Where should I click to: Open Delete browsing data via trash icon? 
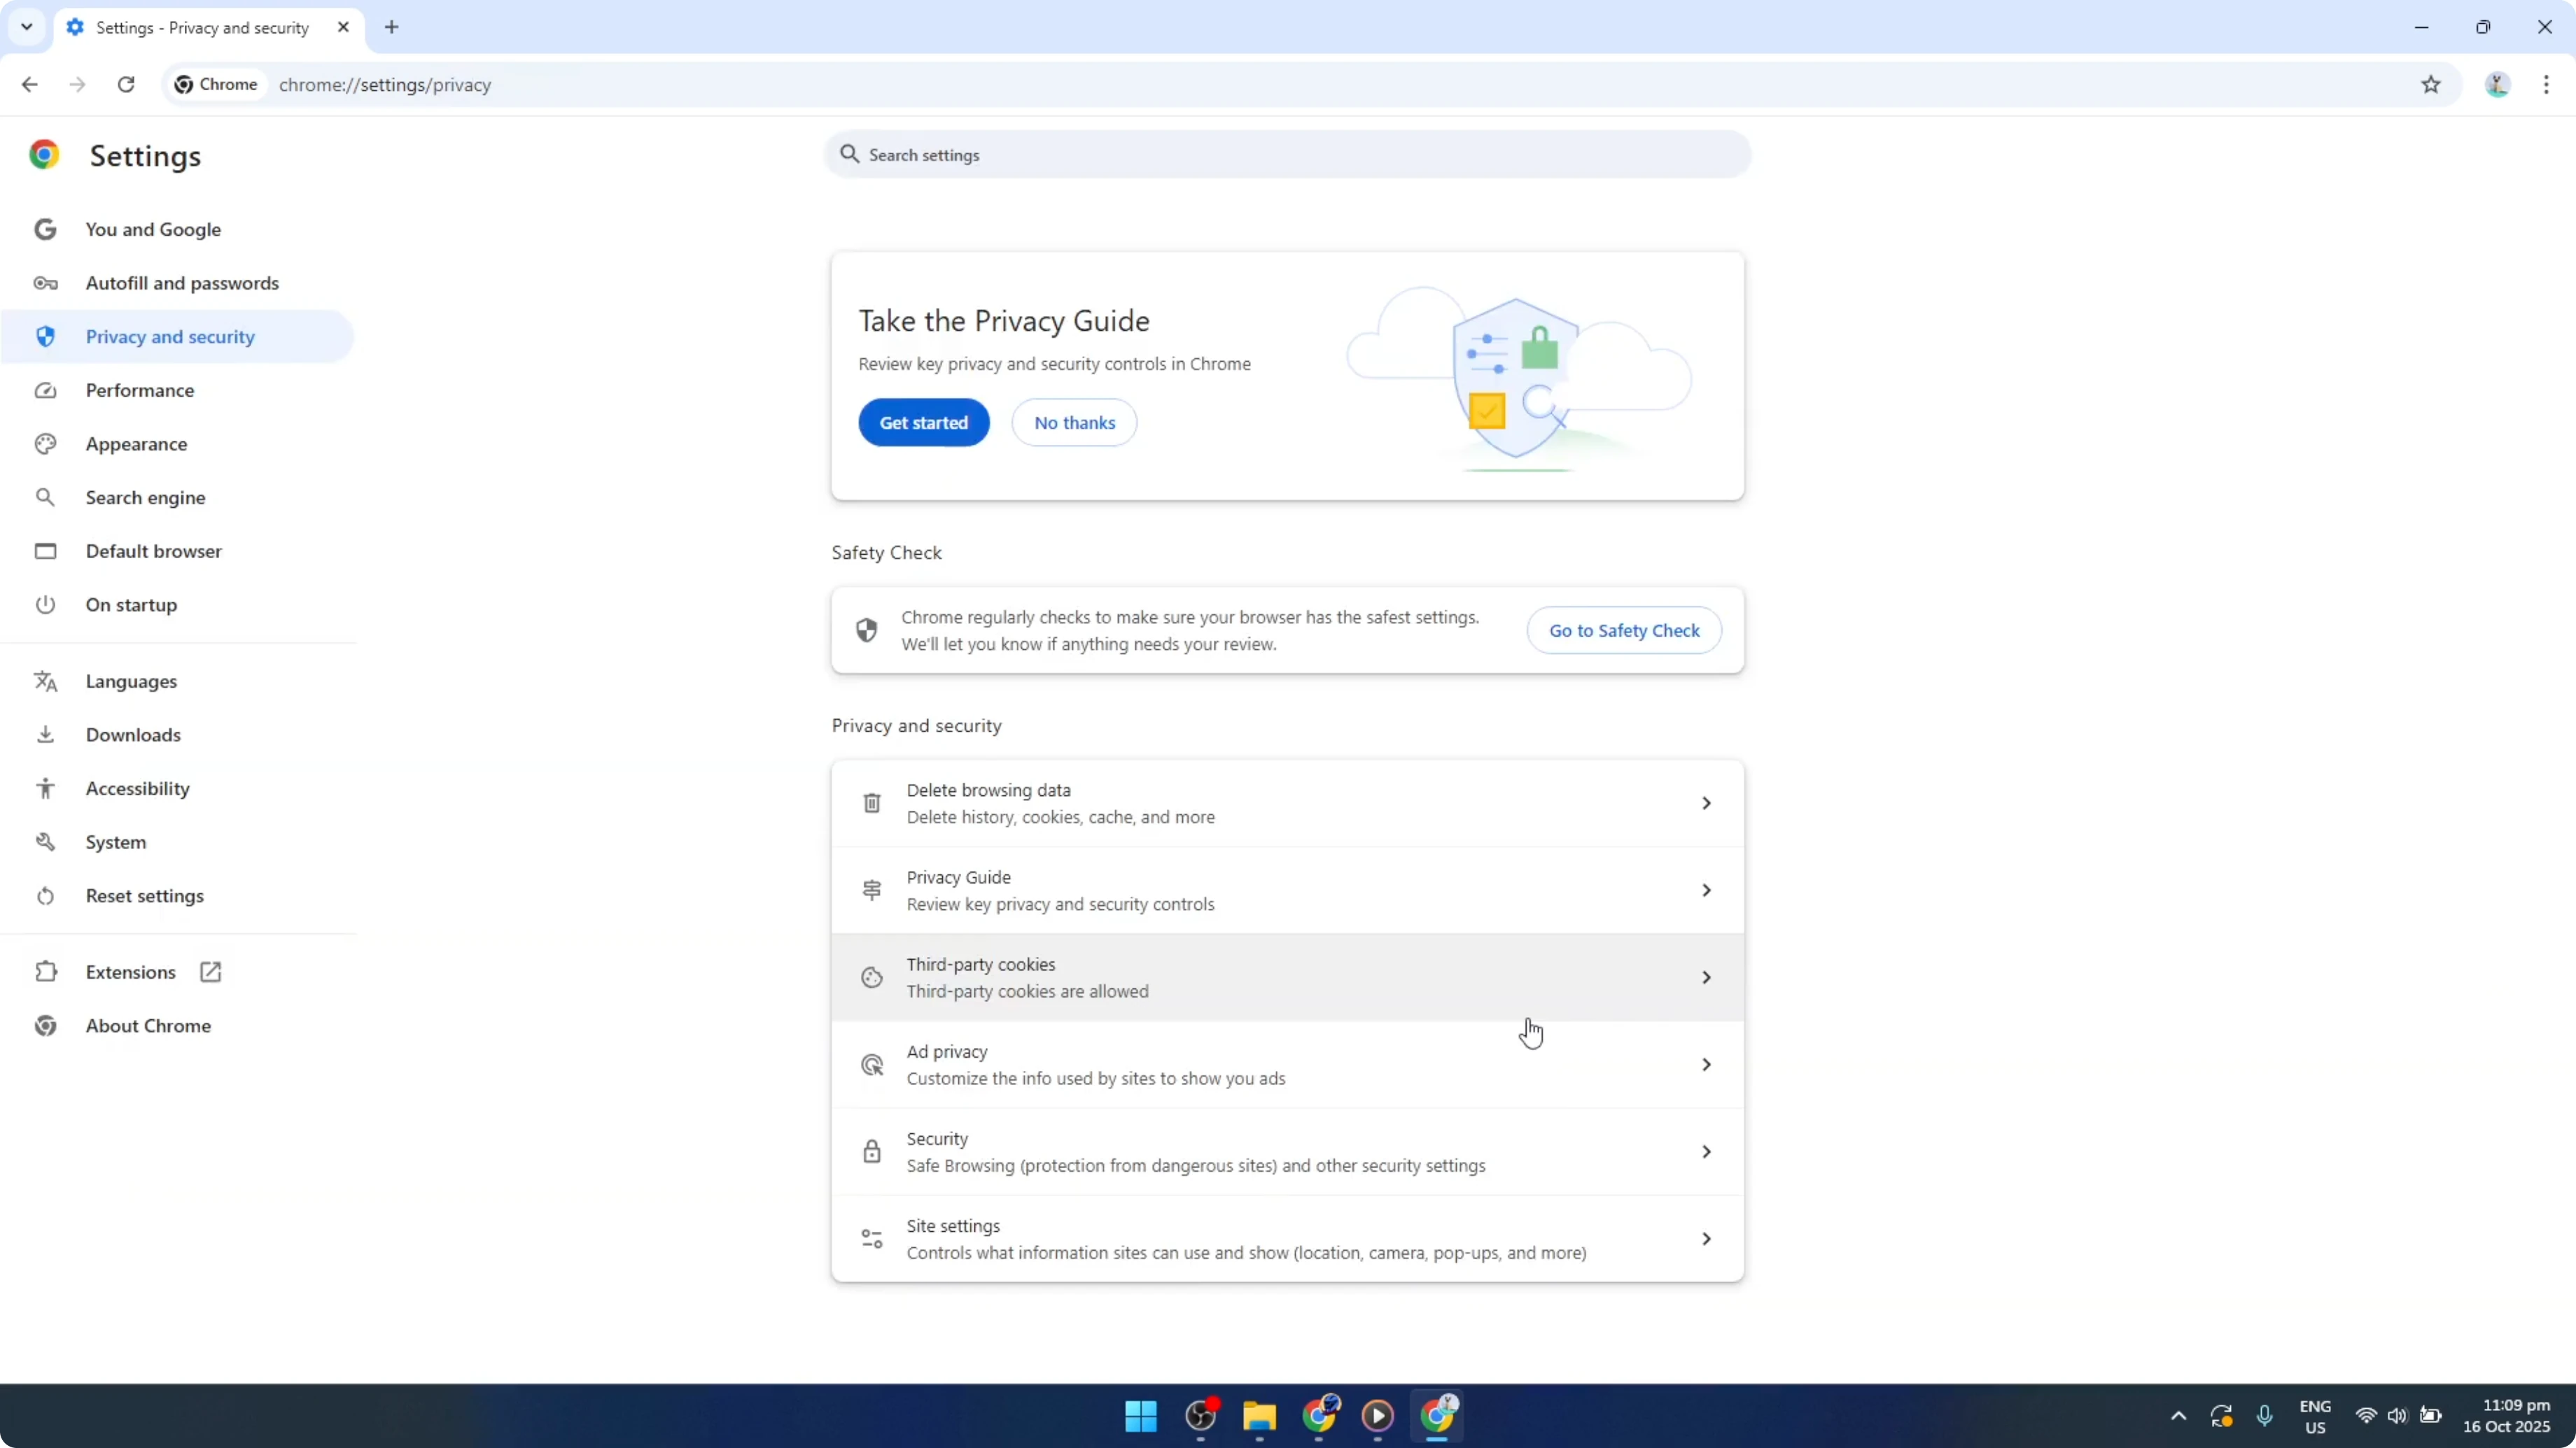coord(871,802)
